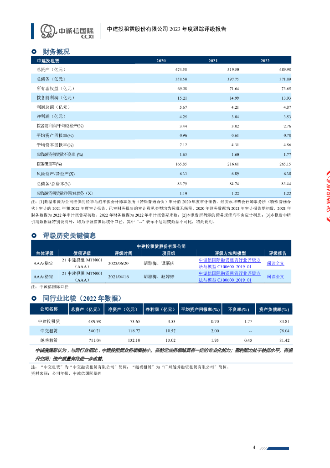The width and height of the screenshot is (330, 468).
Task: Click the 风险资产/净资产(X) row label
Action: click(x=56, y=174)
